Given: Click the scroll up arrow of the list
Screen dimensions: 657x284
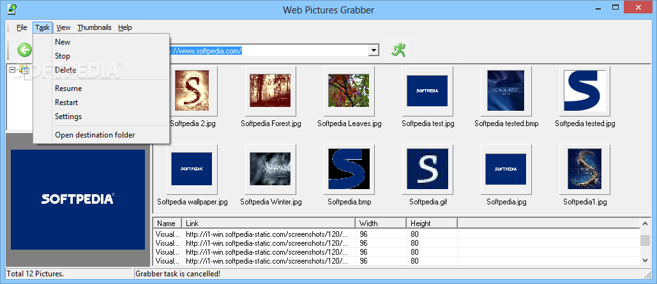Looking at the screenshot, I should [x=645, y=224].
